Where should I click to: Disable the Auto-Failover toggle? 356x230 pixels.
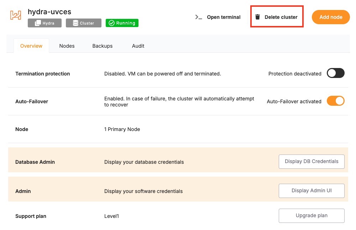(x=336, y=101)
